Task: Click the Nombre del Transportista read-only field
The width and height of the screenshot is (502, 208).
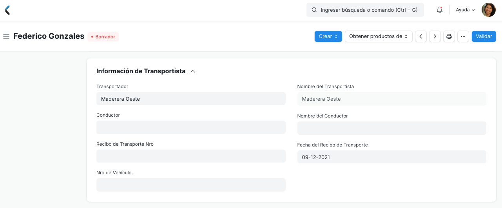Action: (x=392, y=99)
